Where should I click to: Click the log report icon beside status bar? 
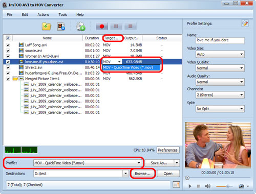click(x=176, y=184)
